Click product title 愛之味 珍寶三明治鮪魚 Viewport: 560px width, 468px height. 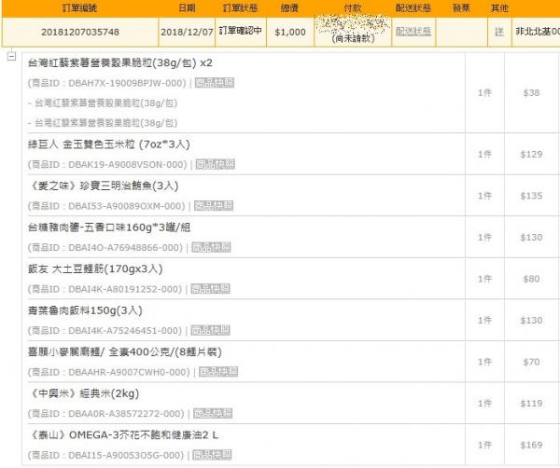click(103, 186)
